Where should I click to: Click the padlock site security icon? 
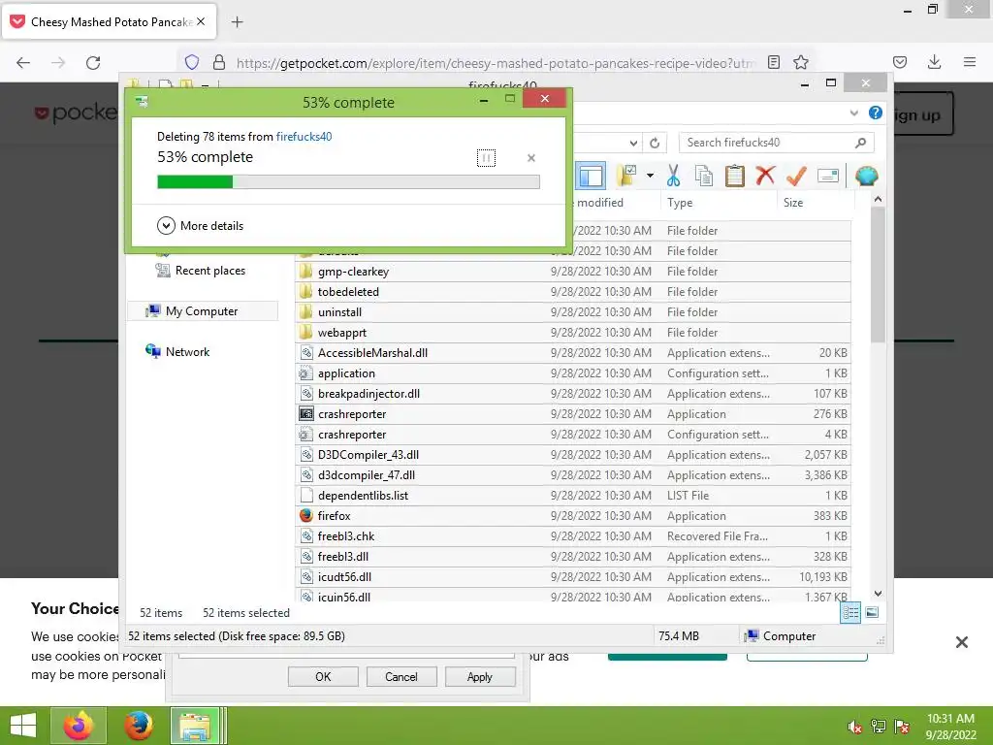click(219, 62)
